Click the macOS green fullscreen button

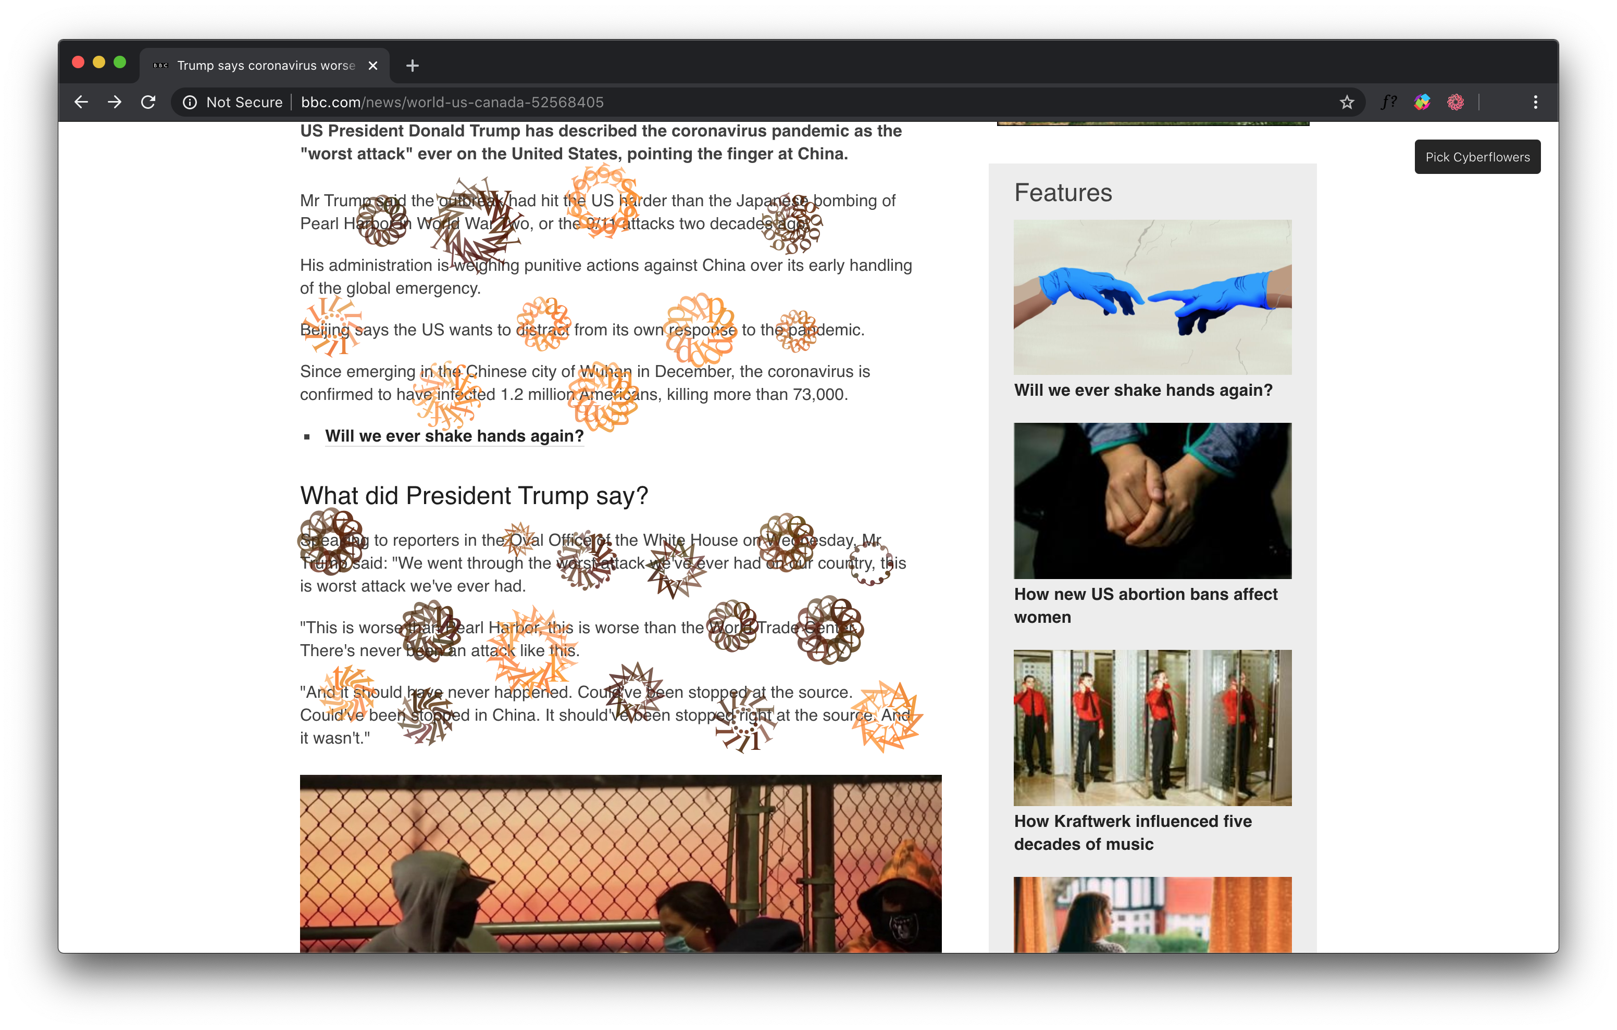pos(119,62)
